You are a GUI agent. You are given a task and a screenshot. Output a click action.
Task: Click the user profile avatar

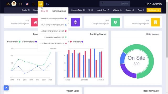pyautogui.click(x=14, y=4)
